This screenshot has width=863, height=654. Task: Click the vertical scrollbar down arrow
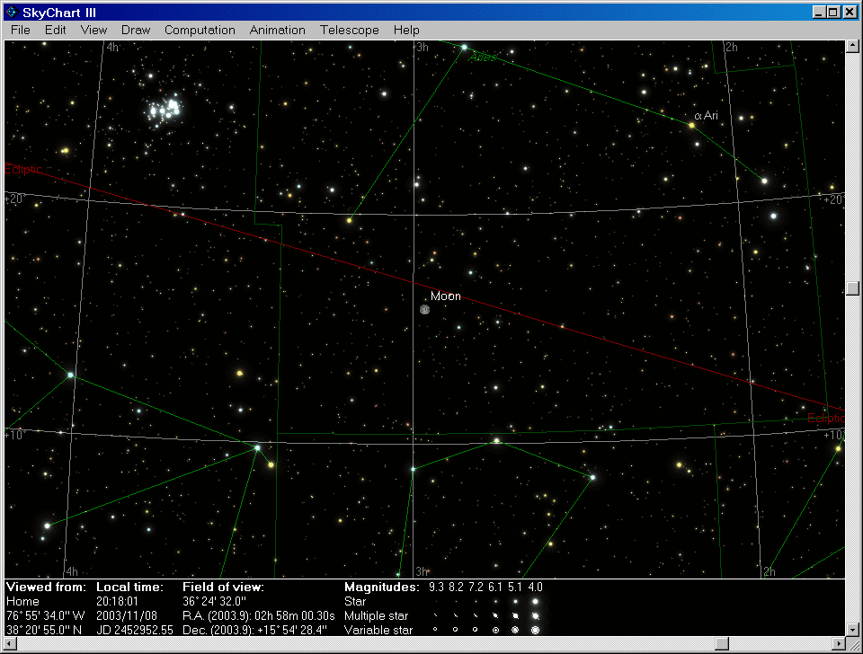coord(852,629)
